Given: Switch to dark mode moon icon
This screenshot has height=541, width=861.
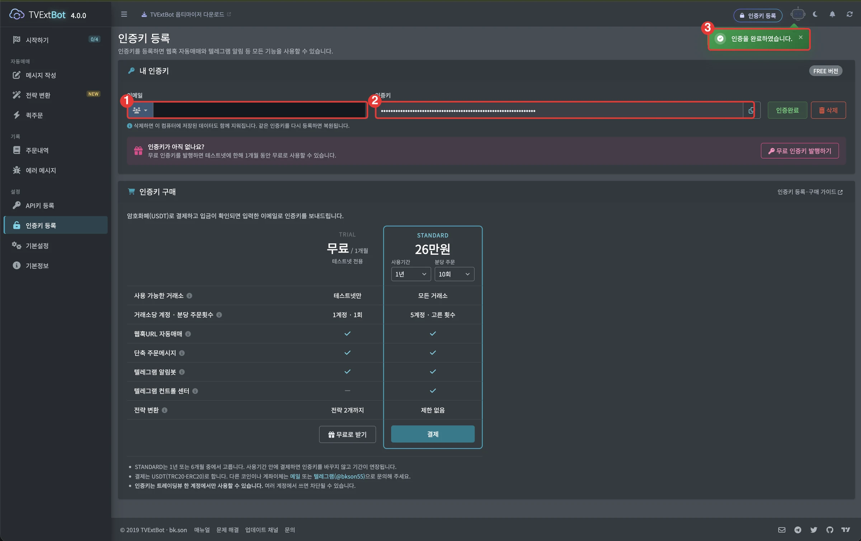Looking at the screenshot, I should (815, 14).
